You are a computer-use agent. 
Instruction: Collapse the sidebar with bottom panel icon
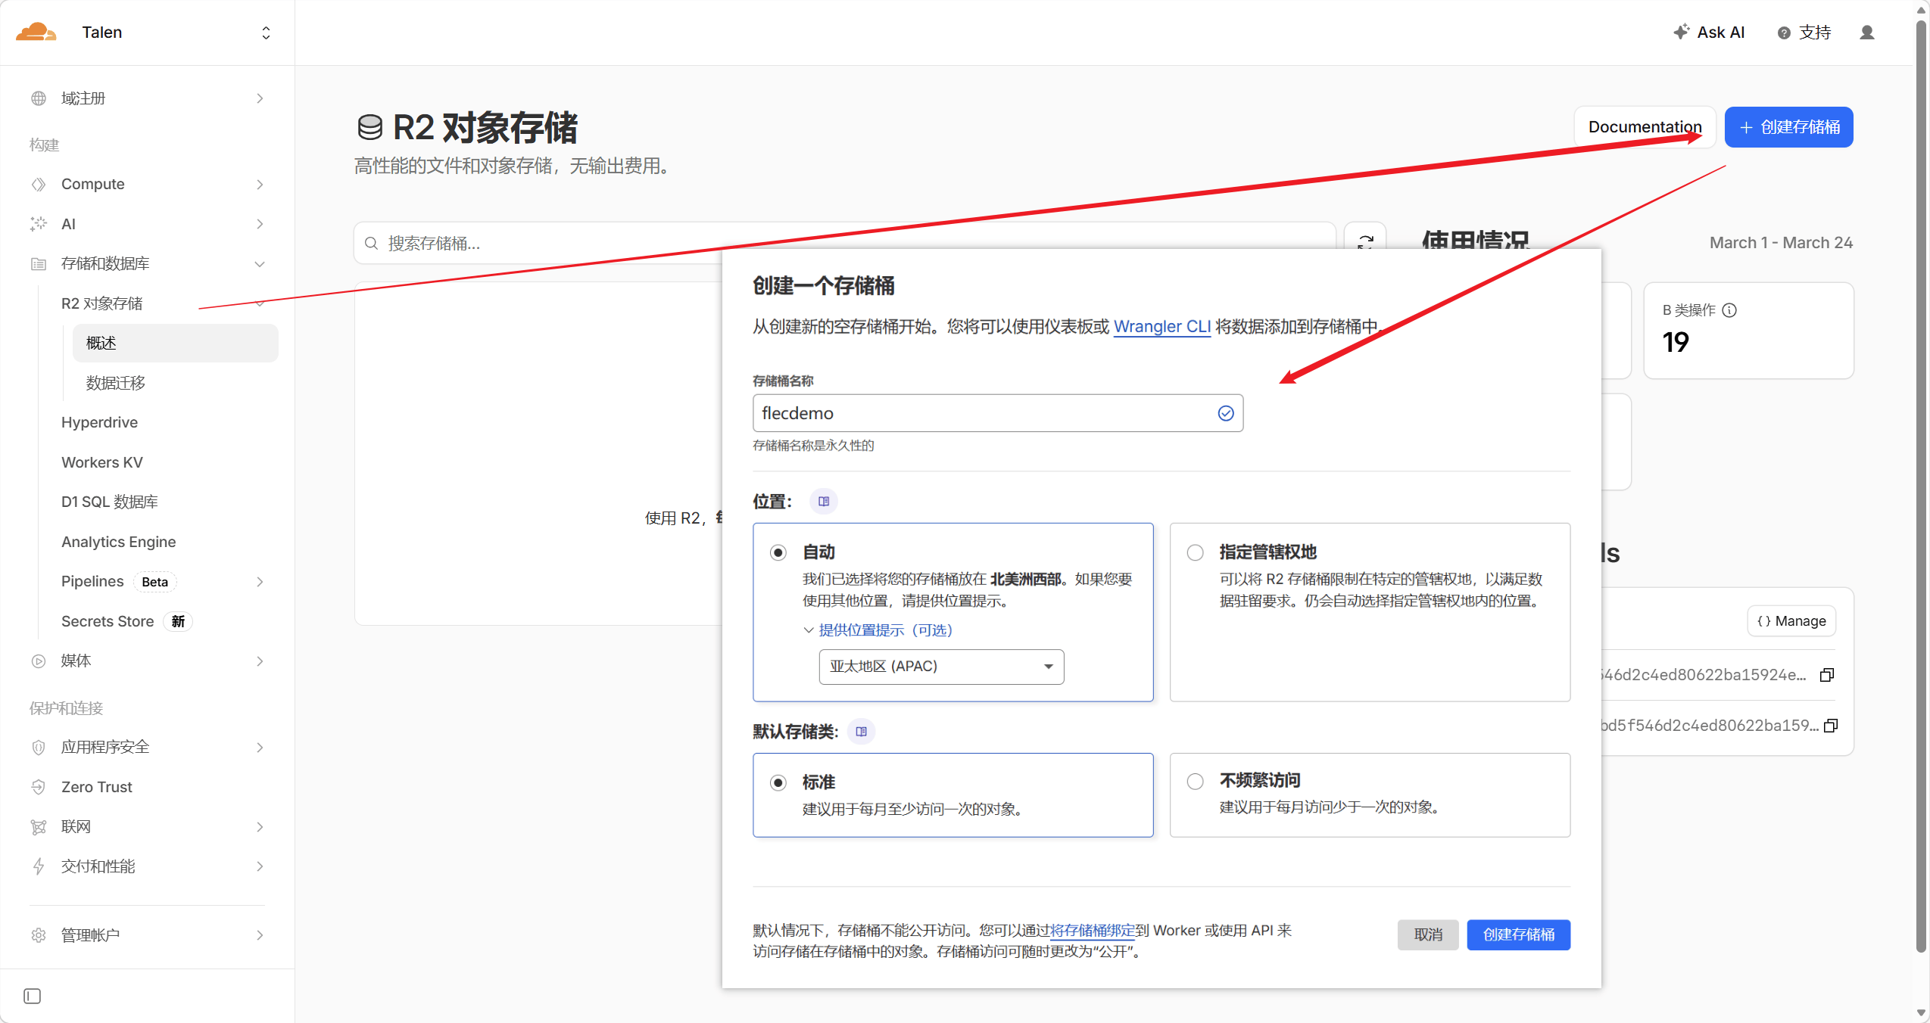coord(32,996)
